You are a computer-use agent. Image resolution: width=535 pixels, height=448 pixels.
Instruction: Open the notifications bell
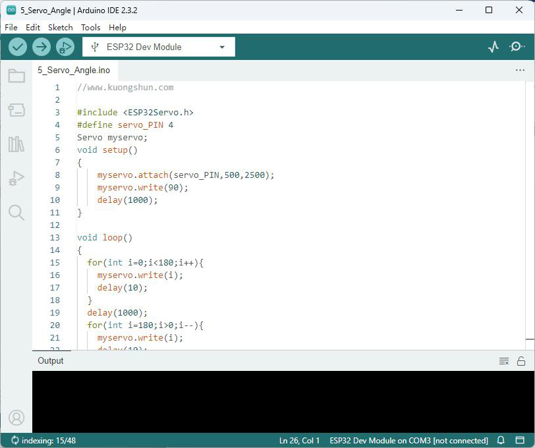501,440
